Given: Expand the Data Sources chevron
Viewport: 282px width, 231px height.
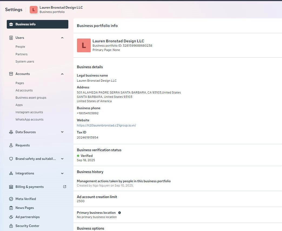Looking at the screenshot, I should [62, 132].
